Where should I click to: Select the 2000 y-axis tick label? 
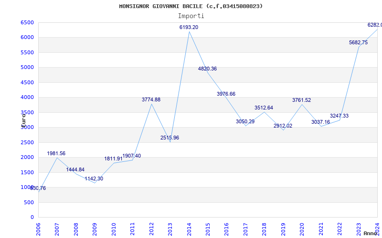click(x=27, y=157)
